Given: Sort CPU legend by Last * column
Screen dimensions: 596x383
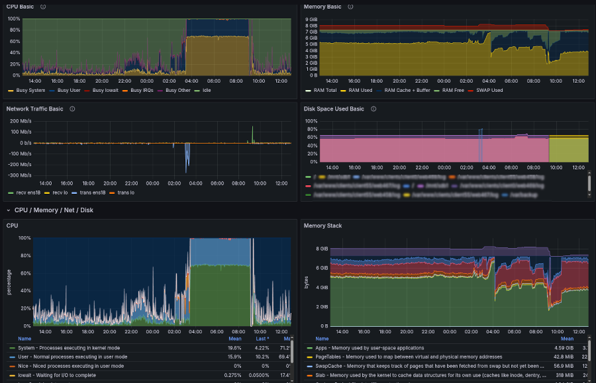Looking at the screenshot, I should coord(262,339).
